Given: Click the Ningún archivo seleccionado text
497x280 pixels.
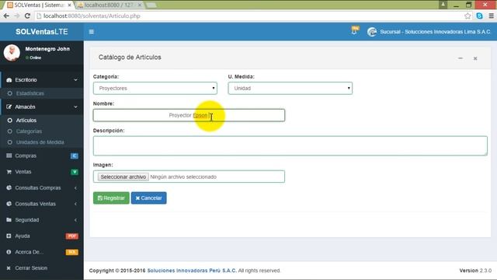Looking at the screenshot, I should click(x=183, y=177).
